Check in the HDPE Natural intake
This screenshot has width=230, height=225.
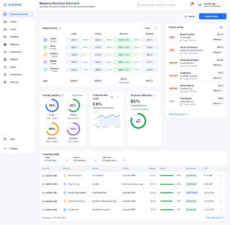pos(217,90)
